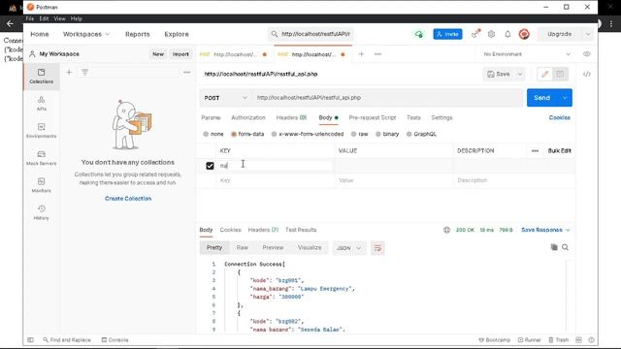Open tab options three-dot menu

pos(377,54)
